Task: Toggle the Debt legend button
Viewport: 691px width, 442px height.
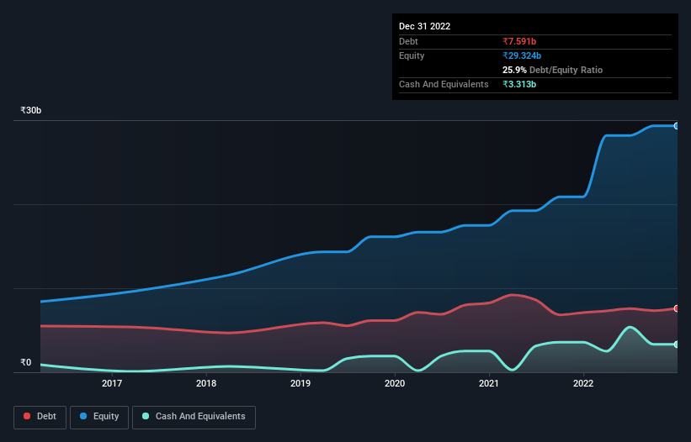Action: tap(40, 417)
